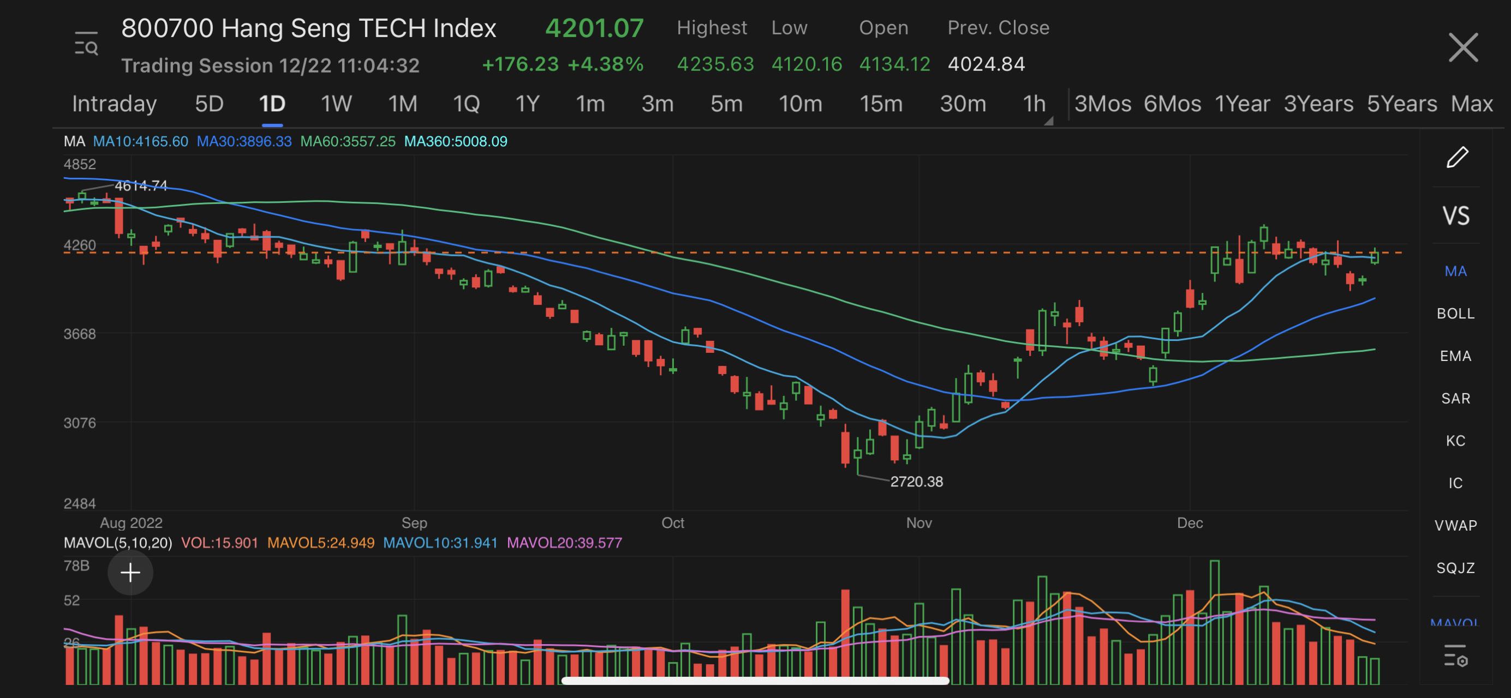The height and width of the screenshot is (698, 1511).
Task: Select the 1h interval tab
Action: (1034, 104)
